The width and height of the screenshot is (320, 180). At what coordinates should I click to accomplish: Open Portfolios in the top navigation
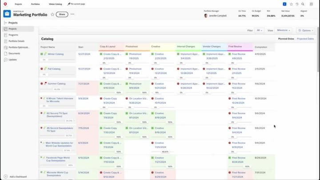[x=35, y=4]
